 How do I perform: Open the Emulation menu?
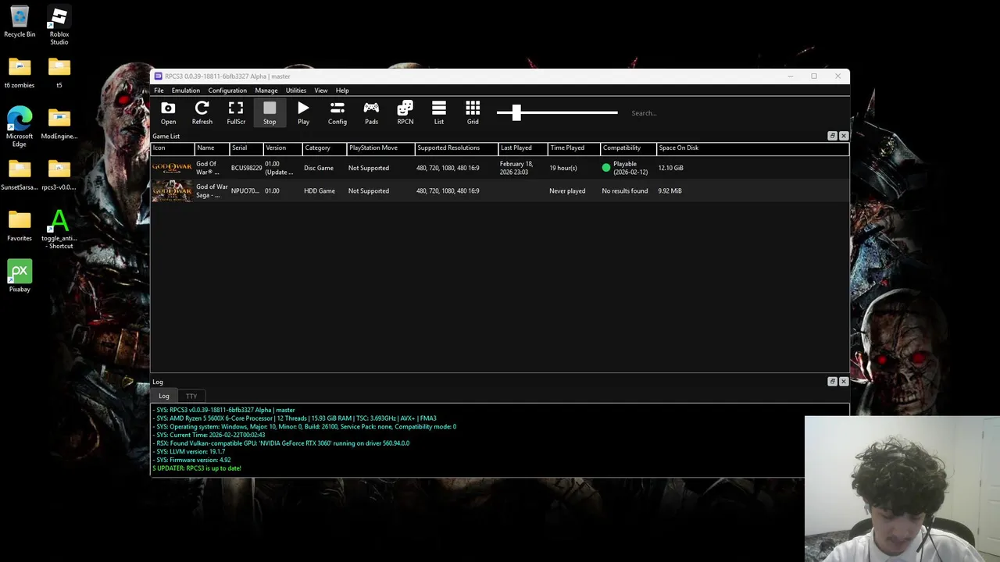tap(186, 91)
